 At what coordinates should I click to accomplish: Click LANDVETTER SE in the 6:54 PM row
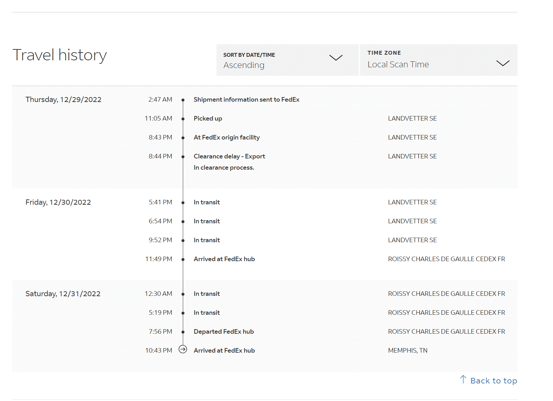pos(412,221)
